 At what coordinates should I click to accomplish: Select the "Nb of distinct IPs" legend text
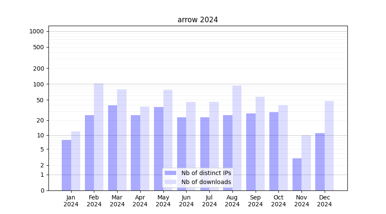pos(206,173)
